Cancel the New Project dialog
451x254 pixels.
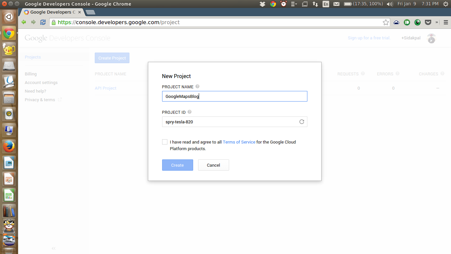[213, 165]
